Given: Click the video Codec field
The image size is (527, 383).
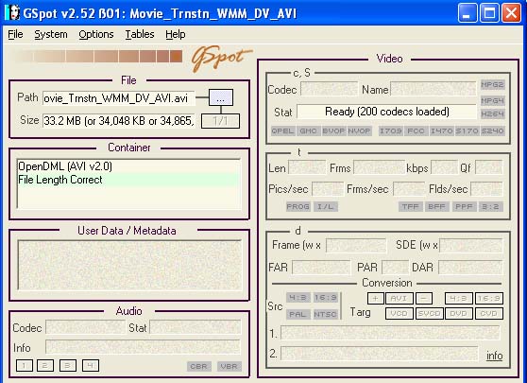Looking at the screenshot, I should [x=329, y=89].
